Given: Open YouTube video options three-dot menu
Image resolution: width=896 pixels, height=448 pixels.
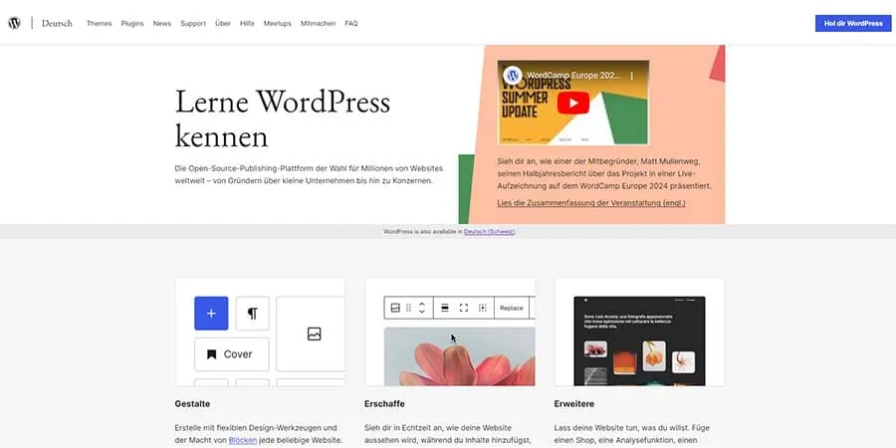Looking at the screenshot, I should pos(631,76).
